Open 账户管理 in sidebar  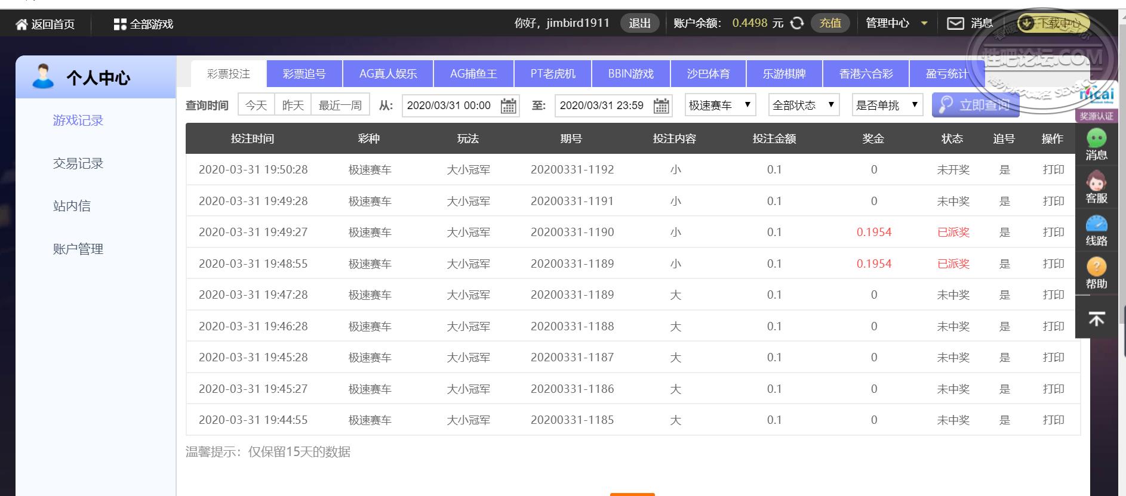pyautogui.click(x=78, y=249)
